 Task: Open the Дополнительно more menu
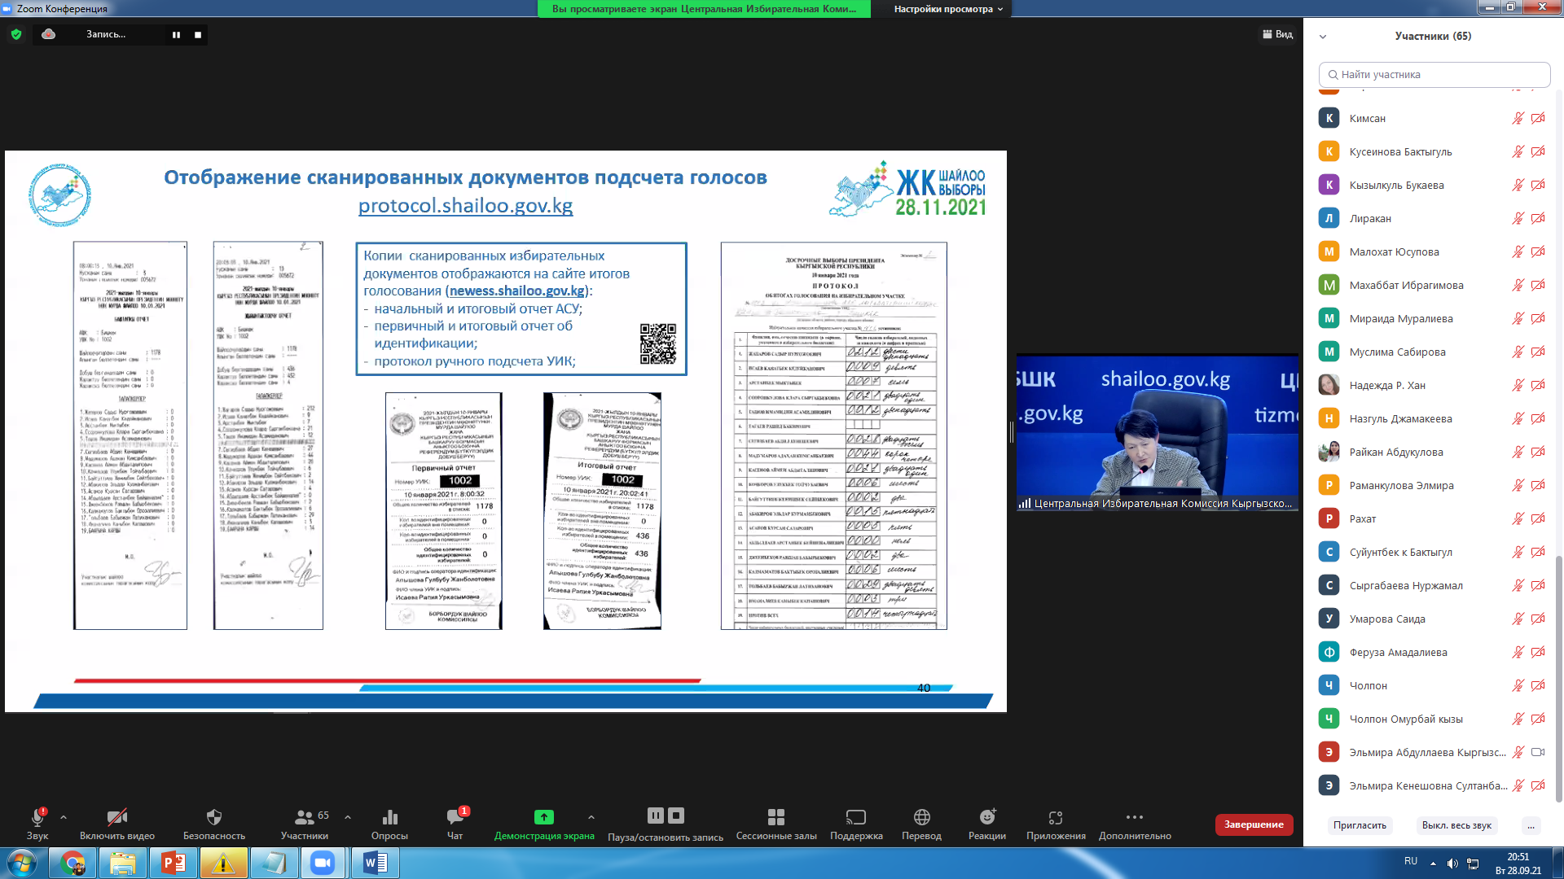point(1134,817)
